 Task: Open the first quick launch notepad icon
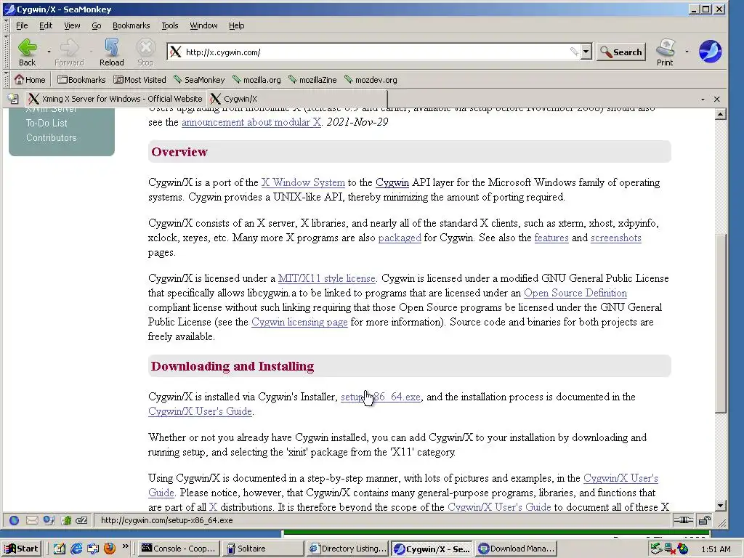coord(59,549)
